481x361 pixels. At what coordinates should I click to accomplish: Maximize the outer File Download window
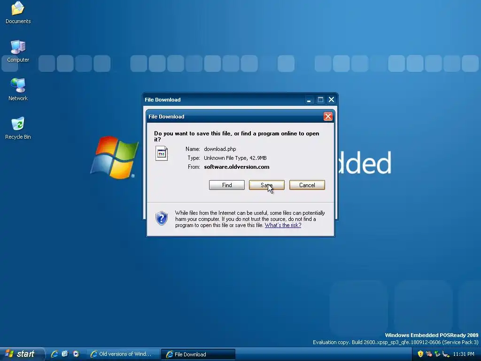[x=320, y=100]
